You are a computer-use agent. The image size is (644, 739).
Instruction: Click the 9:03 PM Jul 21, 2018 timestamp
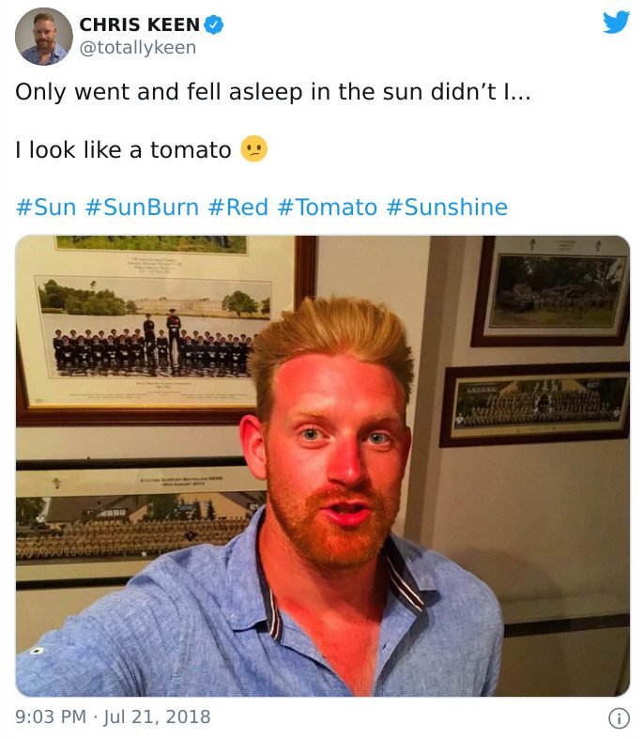click(x=113, y=716)
